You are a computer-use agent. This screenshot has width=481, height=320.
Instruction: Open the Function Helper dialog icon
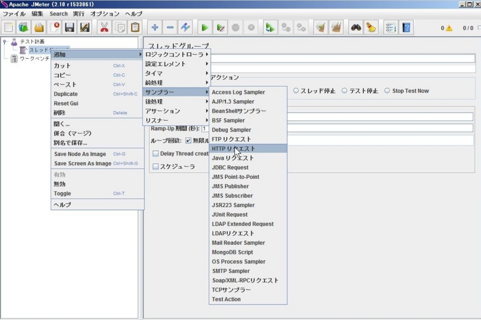(390, 28)
